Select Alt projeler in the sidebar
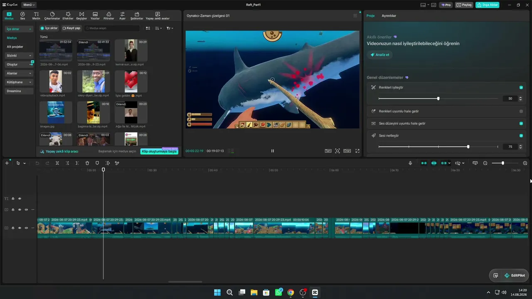This screenshot has height=299, width=532. pos(15,47)
